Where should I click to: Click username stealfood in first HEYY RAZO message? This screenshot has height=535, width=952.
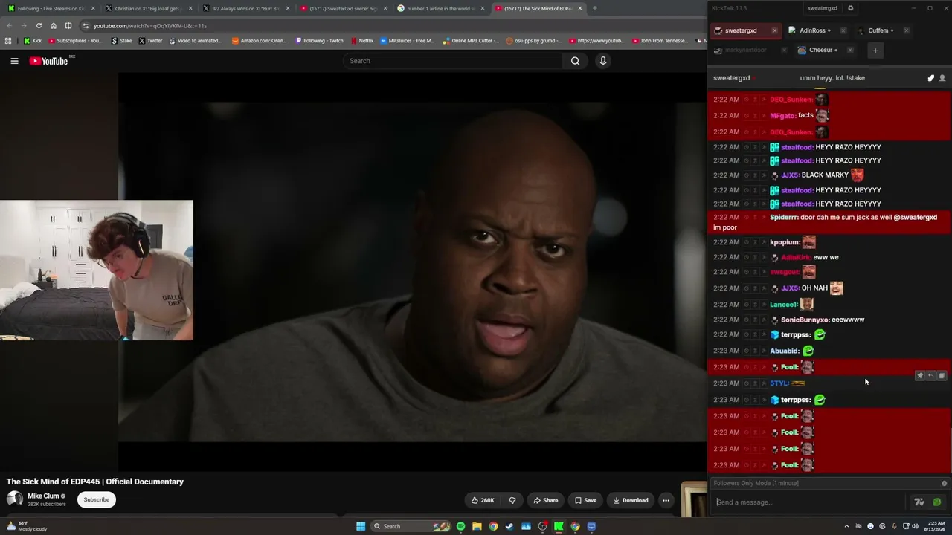797,147
